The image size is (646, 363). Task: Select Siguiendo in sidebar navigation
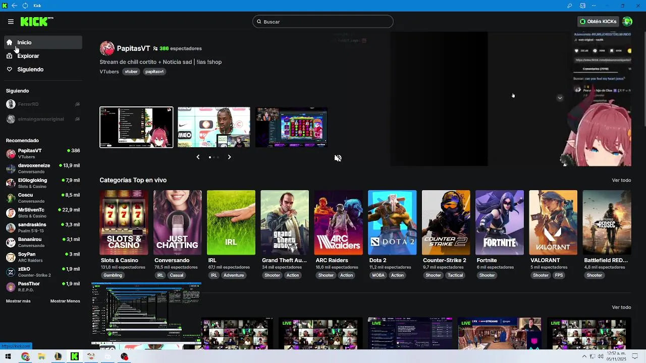pos(43,70)
